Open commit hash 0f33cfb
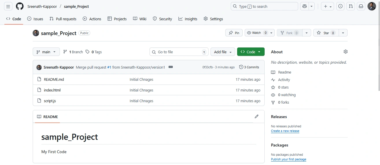 click(208, 67)
